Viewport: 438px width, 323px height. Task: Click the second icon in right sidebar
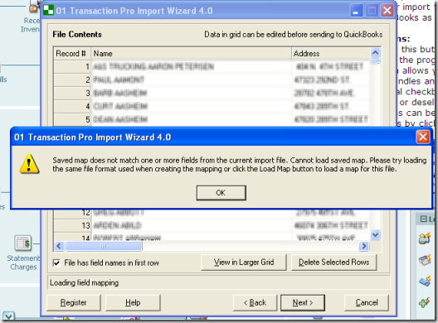pyautogui.click(x=425, y=260)
